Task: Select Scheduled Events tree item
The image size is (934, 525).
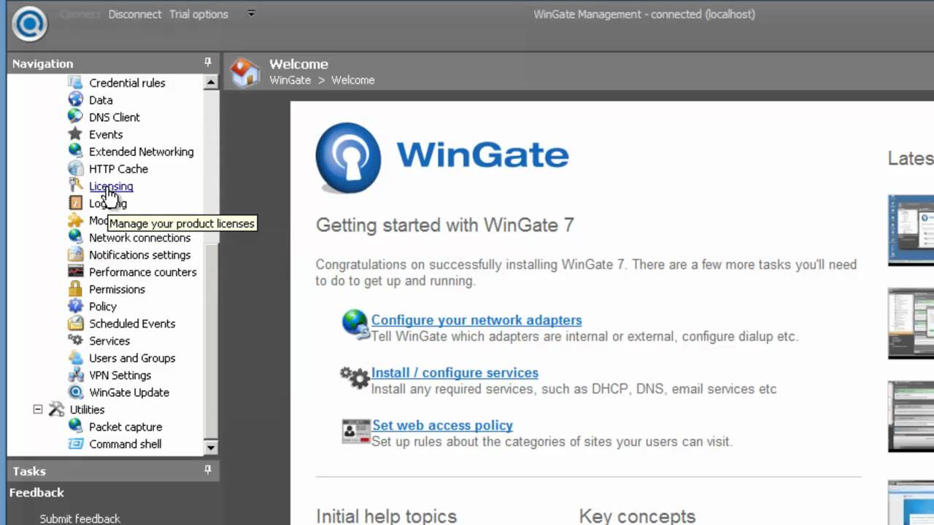Action: (132, 323)
